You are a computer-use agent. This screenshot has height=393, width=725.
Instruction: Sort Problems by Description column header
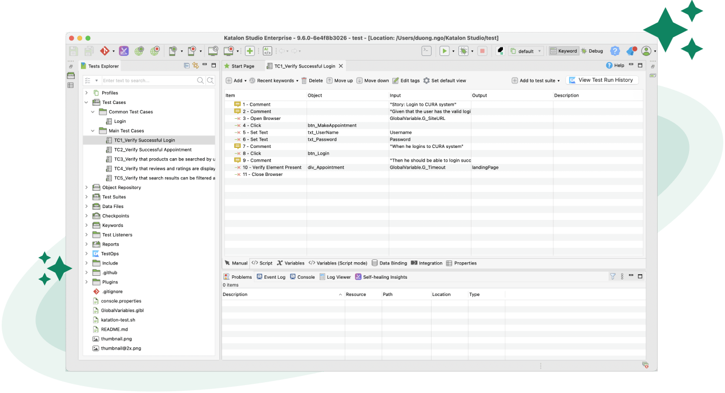tap(283, 294)
